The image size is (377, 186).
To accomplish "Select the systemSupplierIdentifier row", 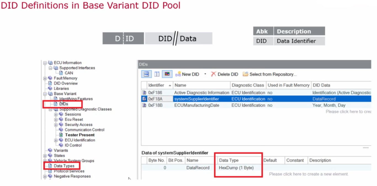I will 193,99.
